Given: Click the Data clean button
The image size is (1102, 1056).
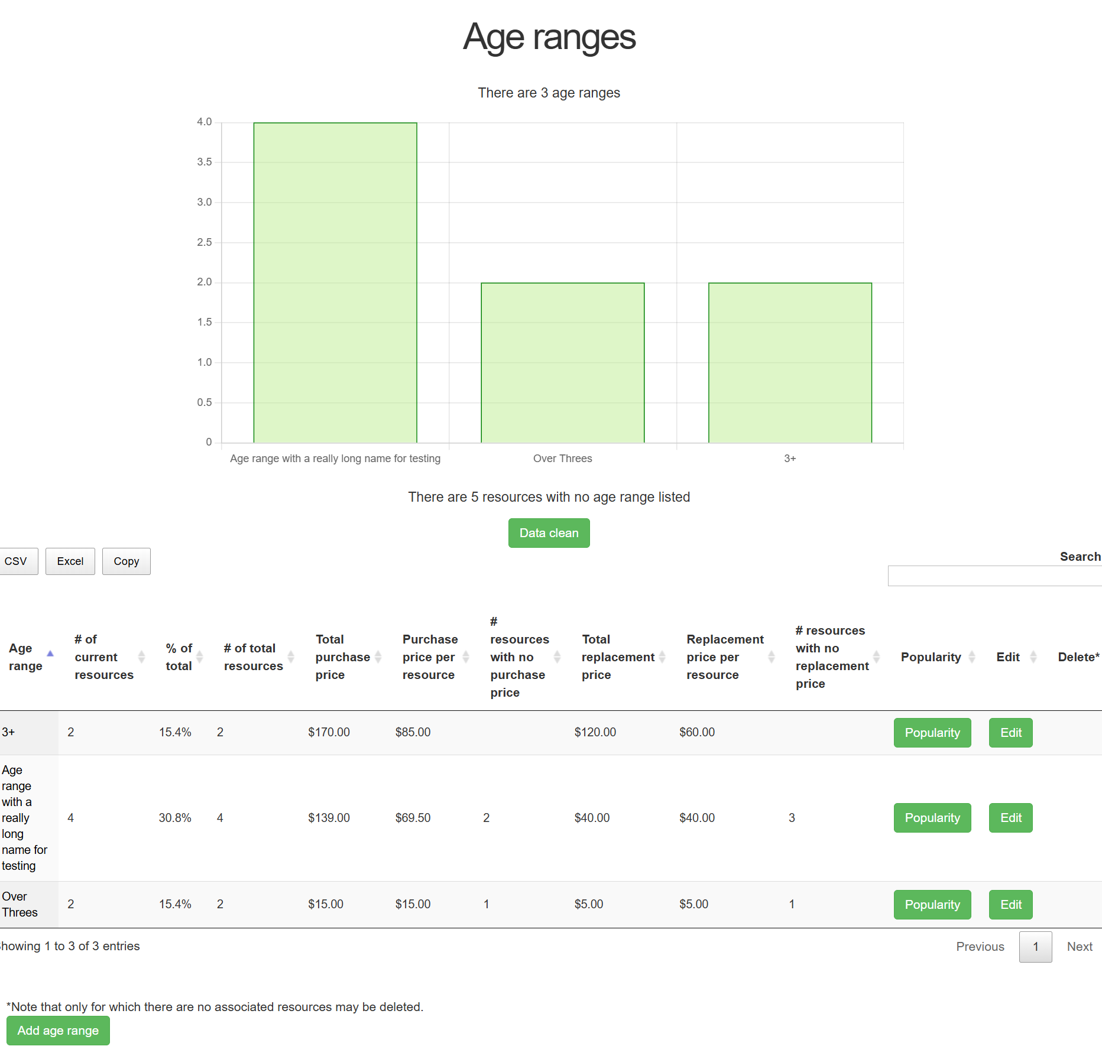Looking at the screenshot, I should 549,533.
